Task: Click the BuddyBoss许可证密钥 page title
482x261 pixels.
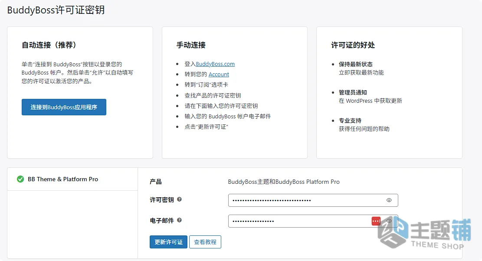Action: click(56, 10)
